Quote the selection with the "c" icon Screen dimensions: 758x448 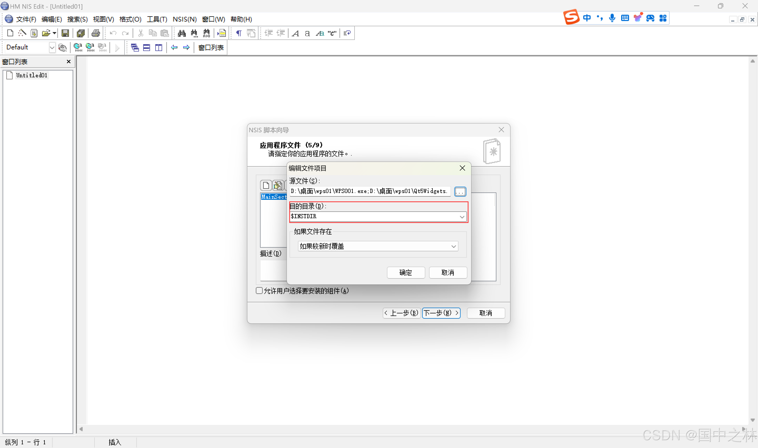click(x=332, y=33)
